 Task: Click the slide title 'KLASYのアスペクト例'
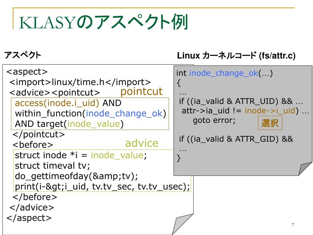pyautogui.click(x=103, y=22)
